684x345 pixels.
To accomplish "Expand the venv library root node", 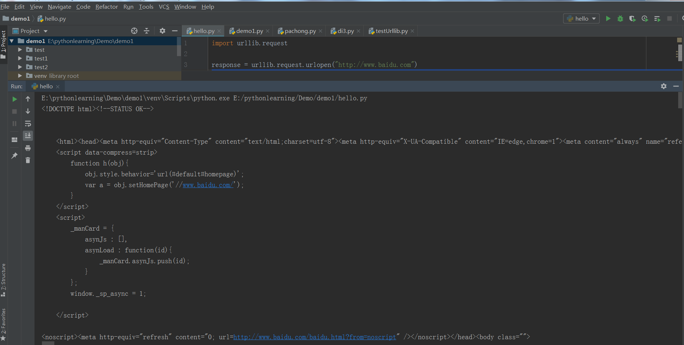I will click(20, 76).
